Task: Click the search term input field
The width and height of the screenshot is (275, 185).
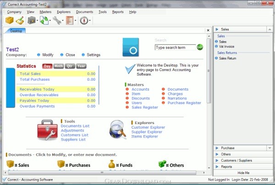Action: [x=175, y=47]
